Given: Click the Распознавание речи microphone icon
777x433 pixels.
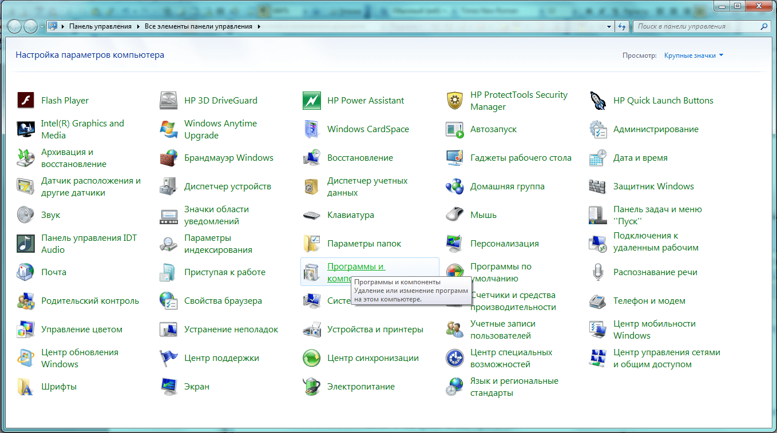Looking at the screenshot, I should tap(598, 272).
